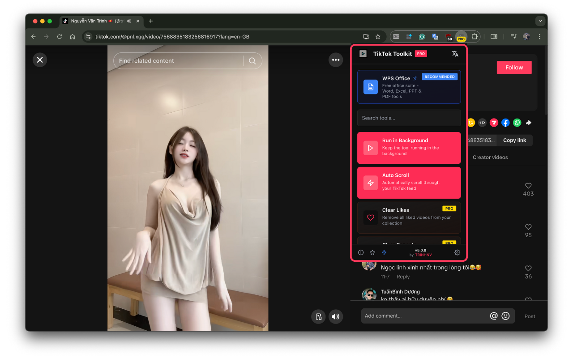
Task: Open the TRINHNV author link
Action: [x=423, y=255]
